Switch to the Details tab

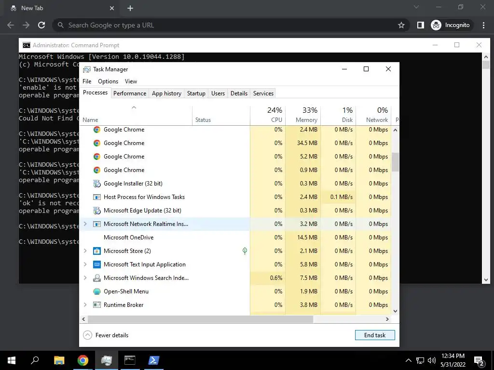[x=239, y=93]
